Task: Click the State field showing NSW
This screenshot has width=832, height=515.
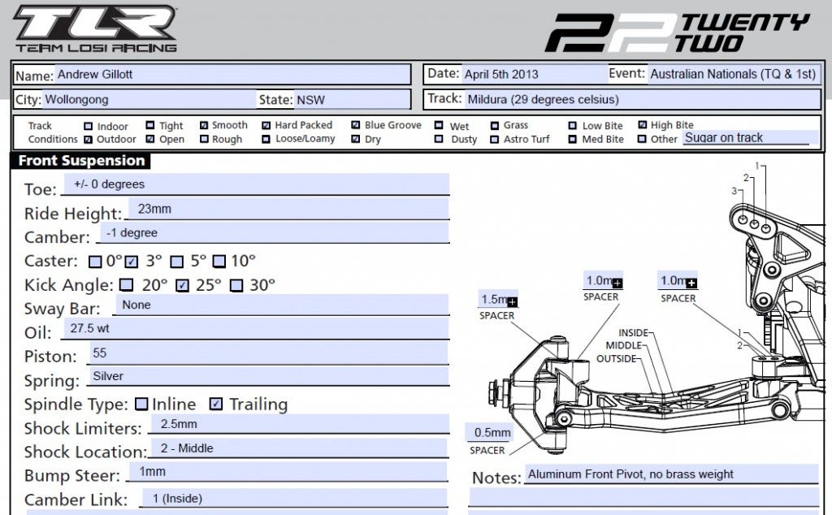Action: (352, 99)
